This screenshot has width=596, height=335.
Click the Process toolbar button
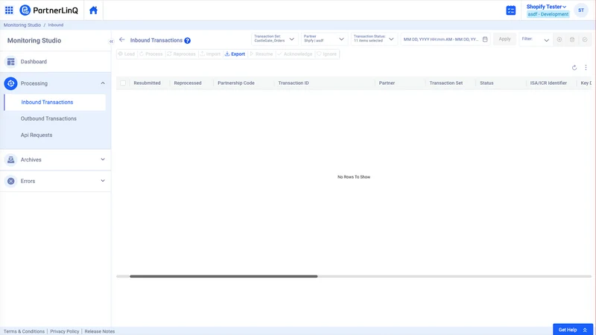[151, 54]
